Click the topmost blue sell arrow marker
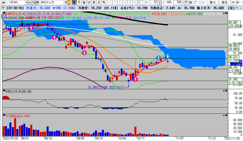The image size is (243, 141). (x=168, y=56)
